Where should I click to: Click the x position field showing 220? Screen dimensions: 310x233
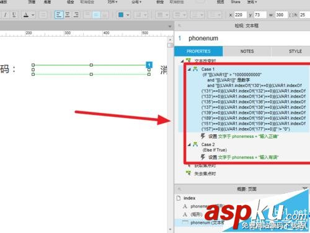[x=241, y=15]
